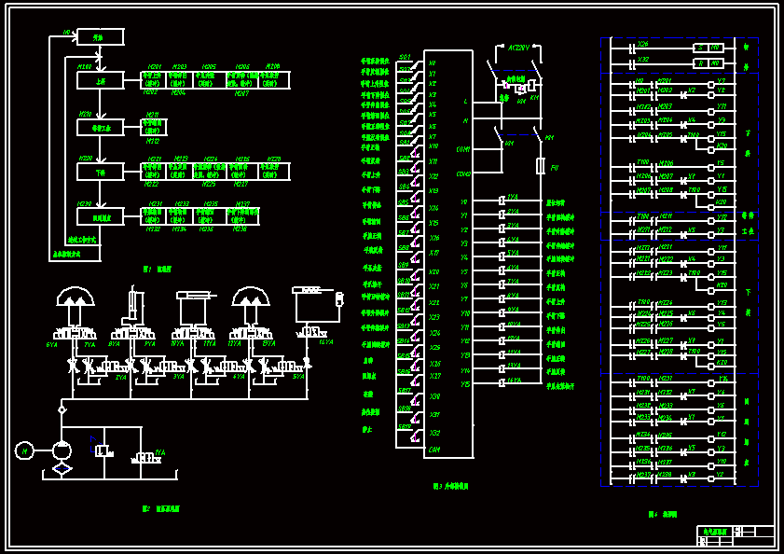The image size is (784, 554).
Task: Select the pressure switch symbol at far right
Action: tap(339, 299)
